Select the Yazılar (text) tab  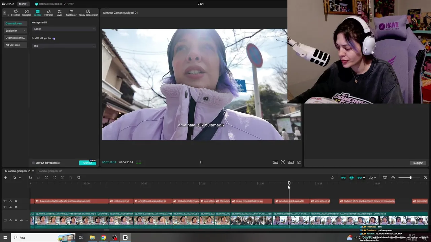37,13
